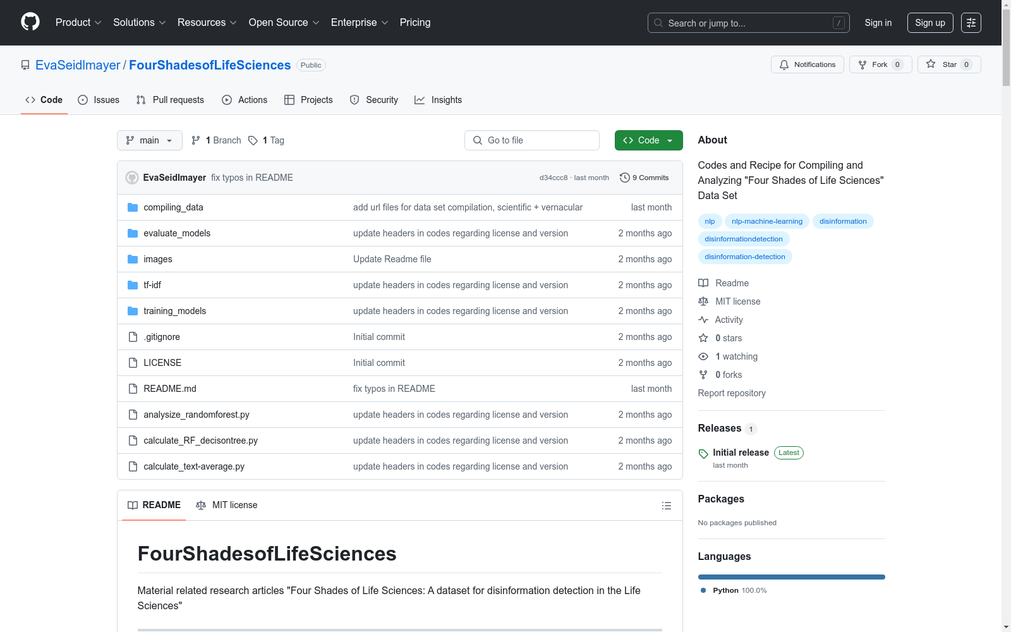Click the Search or jump to field
The image size is (1011, 632).
pos(749,23)
